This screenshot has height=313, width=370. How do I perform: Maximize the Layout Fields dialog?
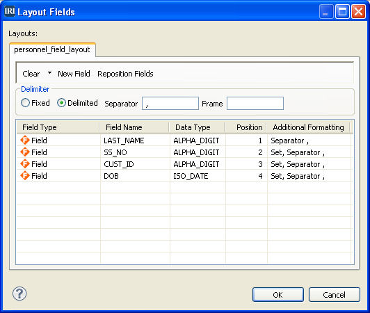point(342,12)
